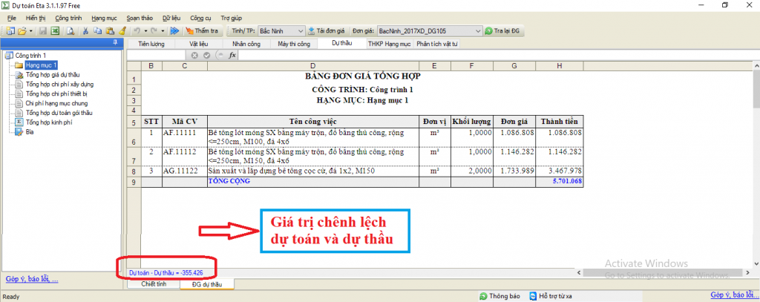Click the Cut scissors icon

86,31
